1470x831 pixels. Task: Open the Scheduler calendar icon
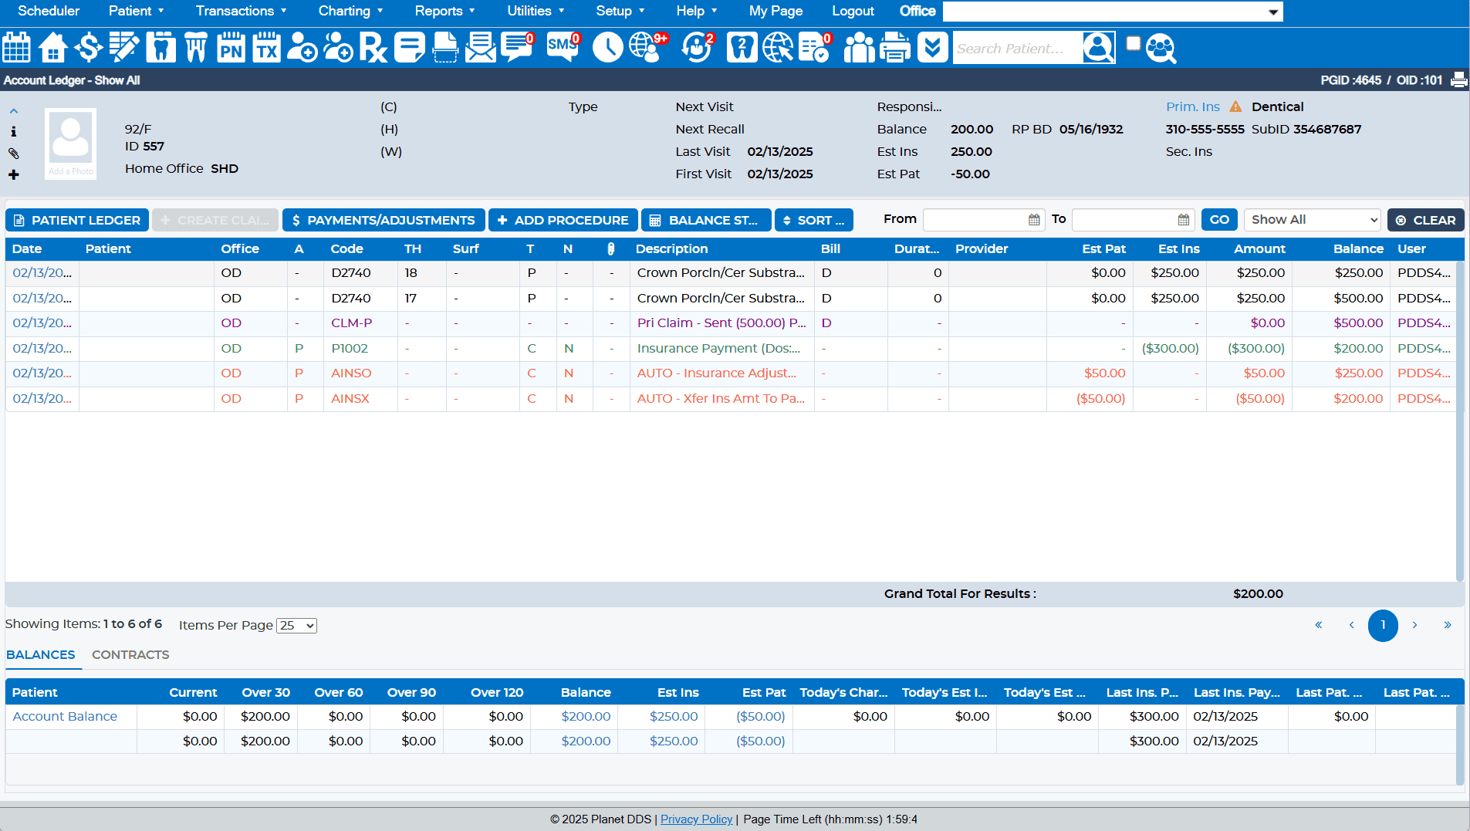tap(16, 48)
